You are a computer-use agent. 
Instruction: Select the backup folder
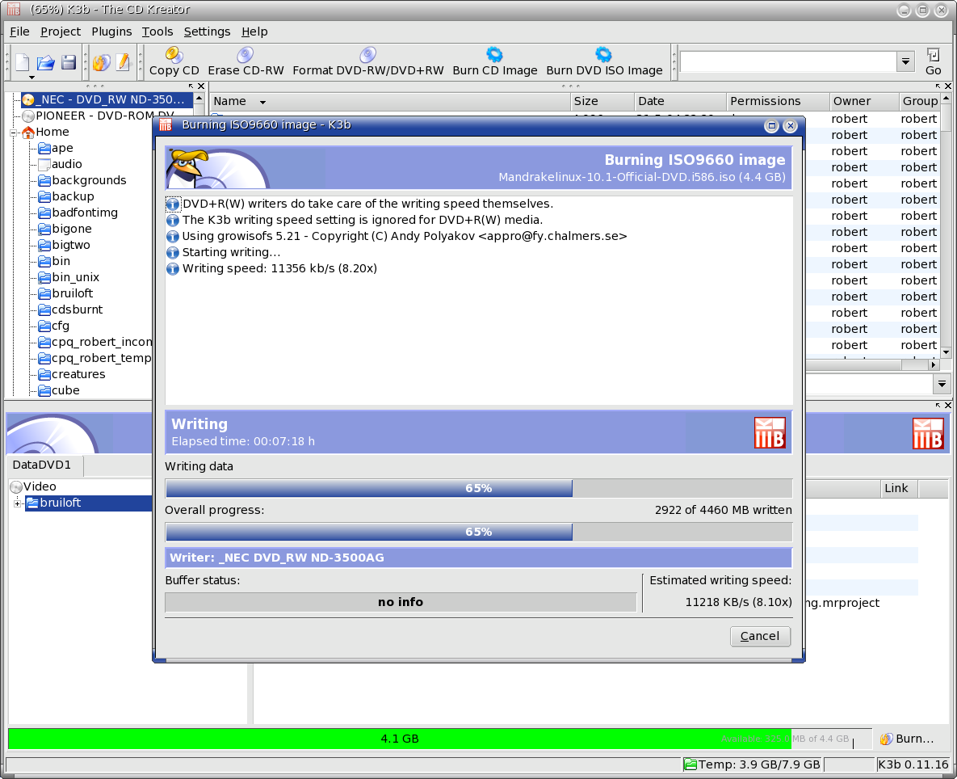pos(66,196)
